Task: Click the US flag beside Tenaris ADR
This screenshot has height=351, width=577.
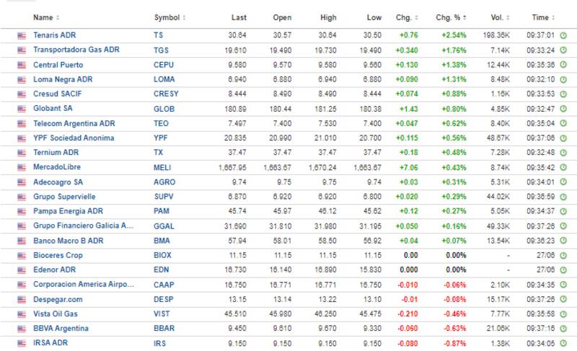Action: coord(21,35)
